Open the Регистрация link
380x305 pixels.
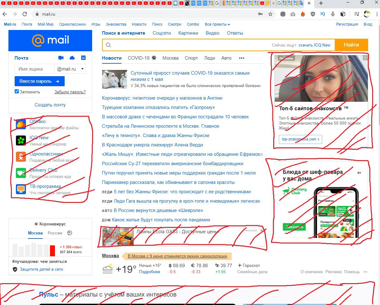(347, 24)
